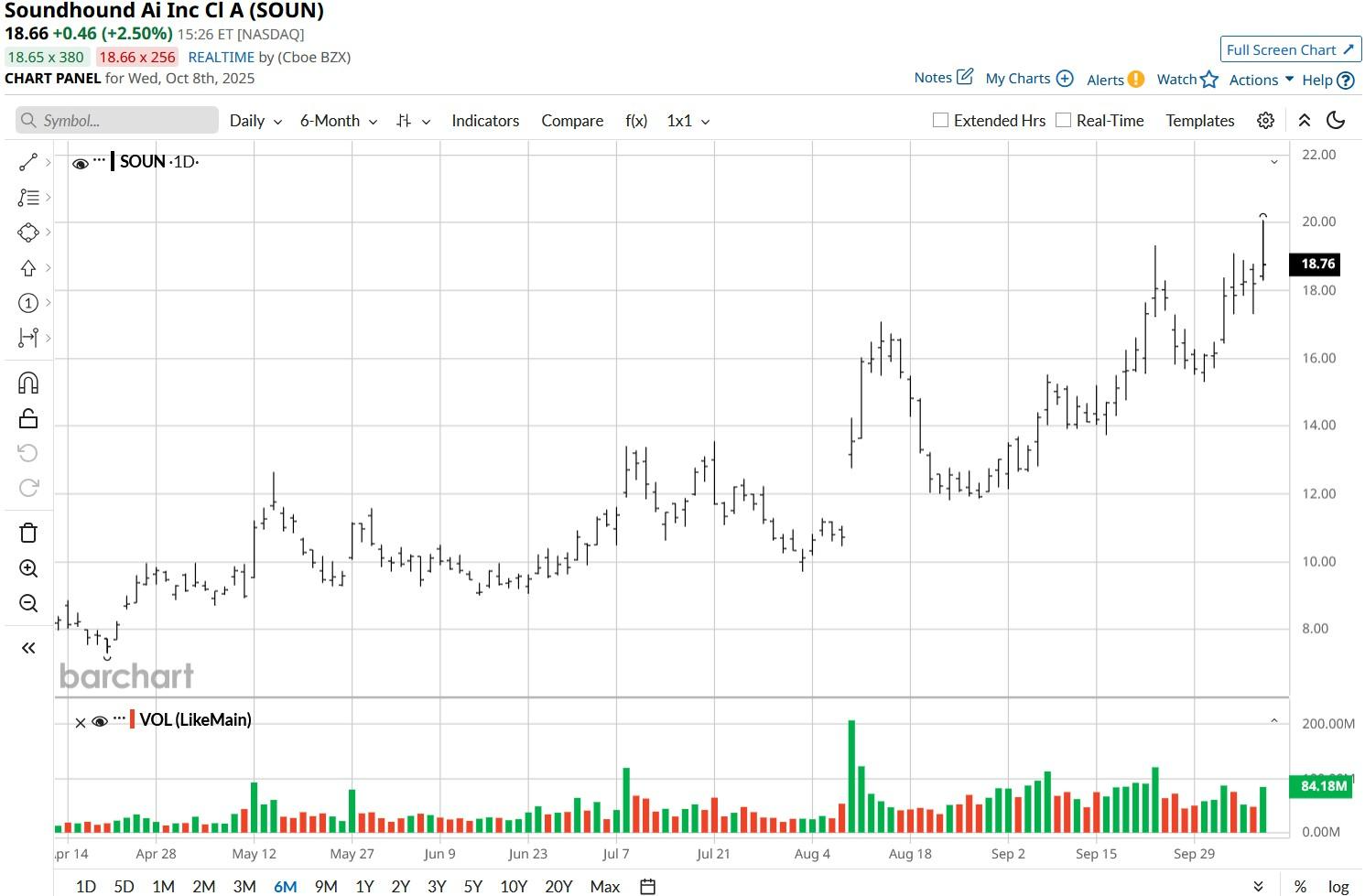Click the Symbol search field

click(x=117, y=120)
